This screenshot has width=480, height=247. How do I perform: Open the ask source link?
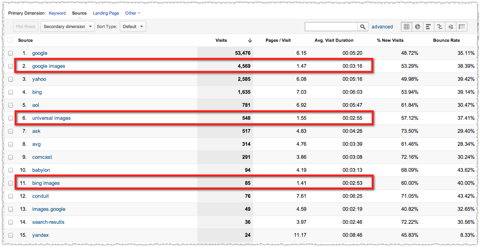pyautogui.click(x=36, y=131)
